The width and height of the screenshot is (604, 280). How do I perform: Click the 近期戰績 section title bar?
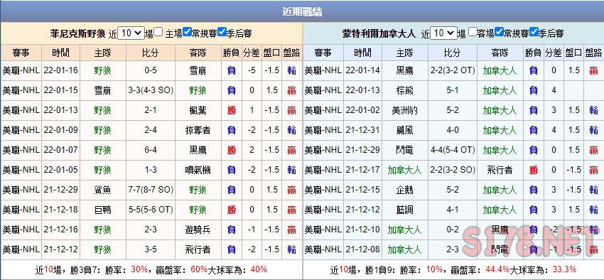[x=302, y=11]
